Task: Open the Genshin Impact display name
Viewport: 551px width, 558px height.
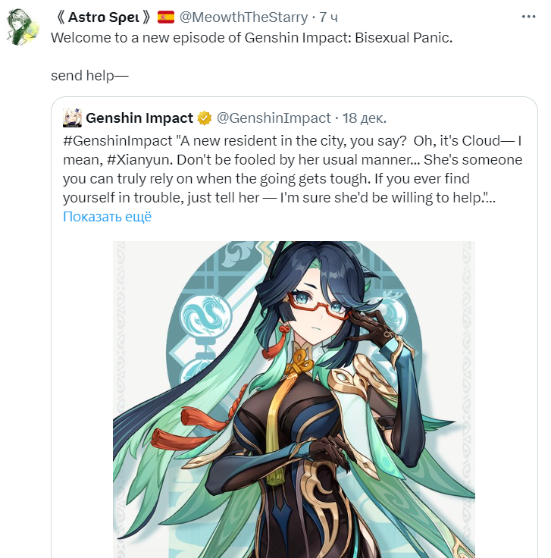Action: tap(139, 118)
